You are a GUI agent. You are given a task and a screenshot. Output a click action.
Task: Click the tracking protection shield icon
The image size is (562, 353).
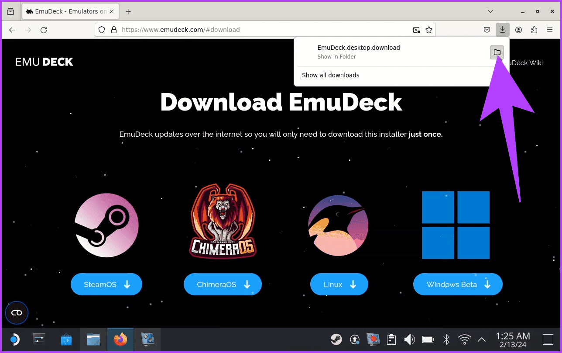pyautogui.click(x=102, y=30)
